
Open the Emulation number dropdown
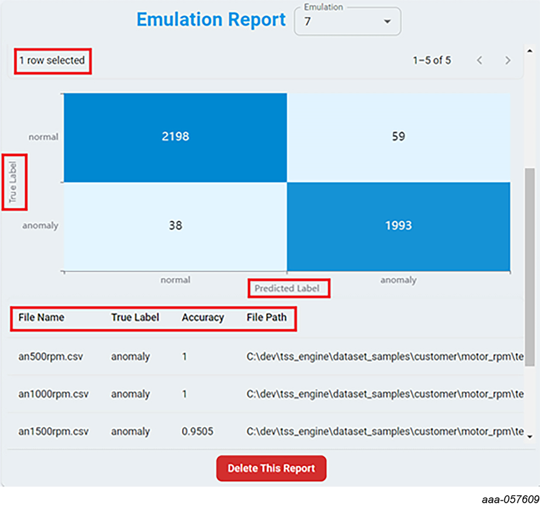pos(347,21)
